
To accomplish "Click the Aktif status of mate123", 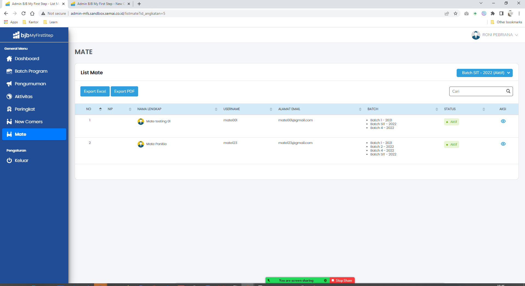I will pyautogui.click(x=451, y=145).
